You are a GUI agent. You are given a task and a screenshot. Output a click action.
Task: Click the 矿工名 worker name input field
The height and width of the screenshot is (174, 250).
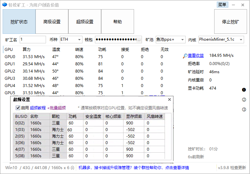[33, 40]
